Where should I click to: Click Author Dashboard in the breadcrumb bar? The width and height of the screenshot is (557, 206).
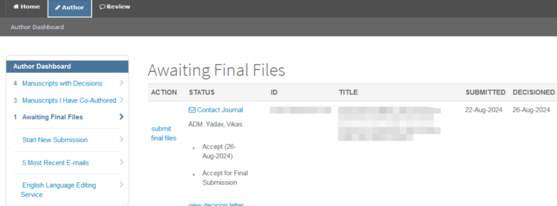coord(37,27)
